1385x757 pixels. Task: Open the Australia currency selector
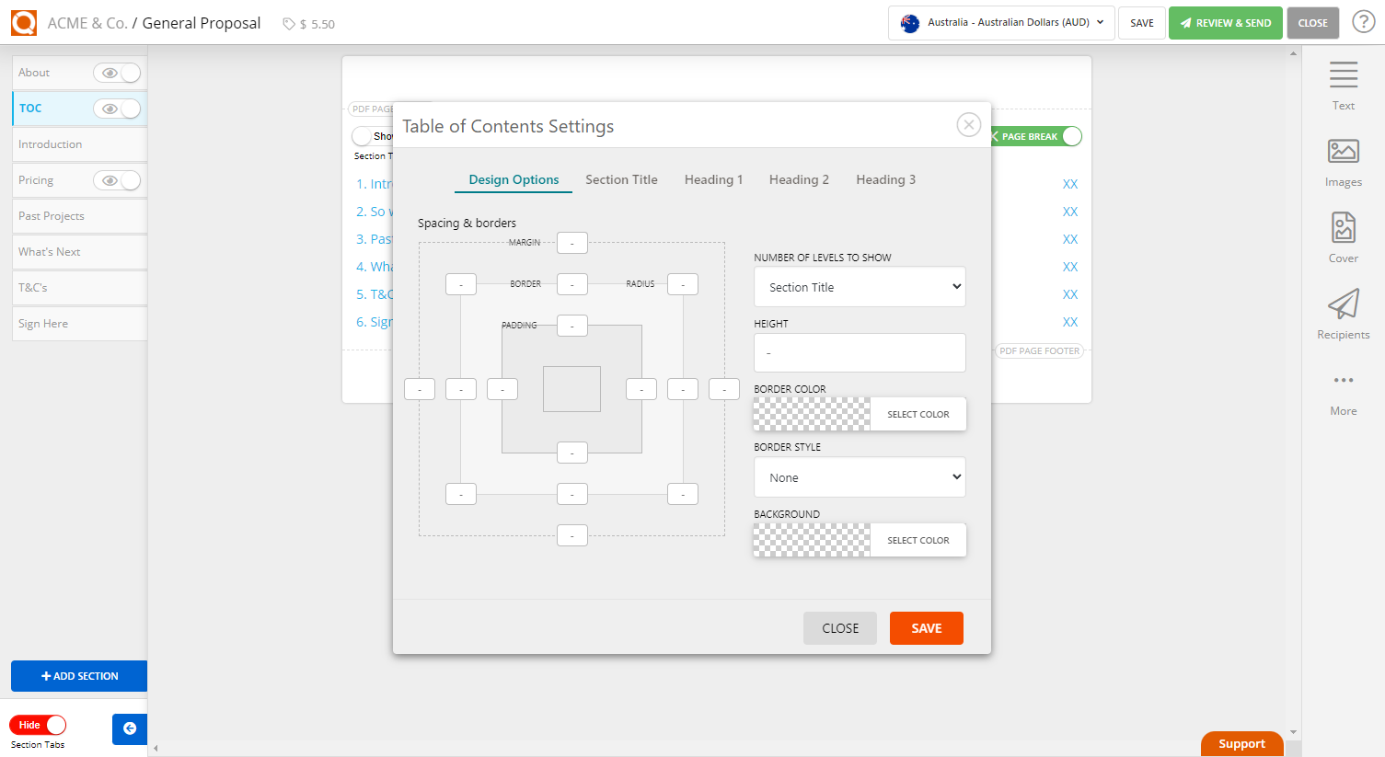tap(1000, 22)
